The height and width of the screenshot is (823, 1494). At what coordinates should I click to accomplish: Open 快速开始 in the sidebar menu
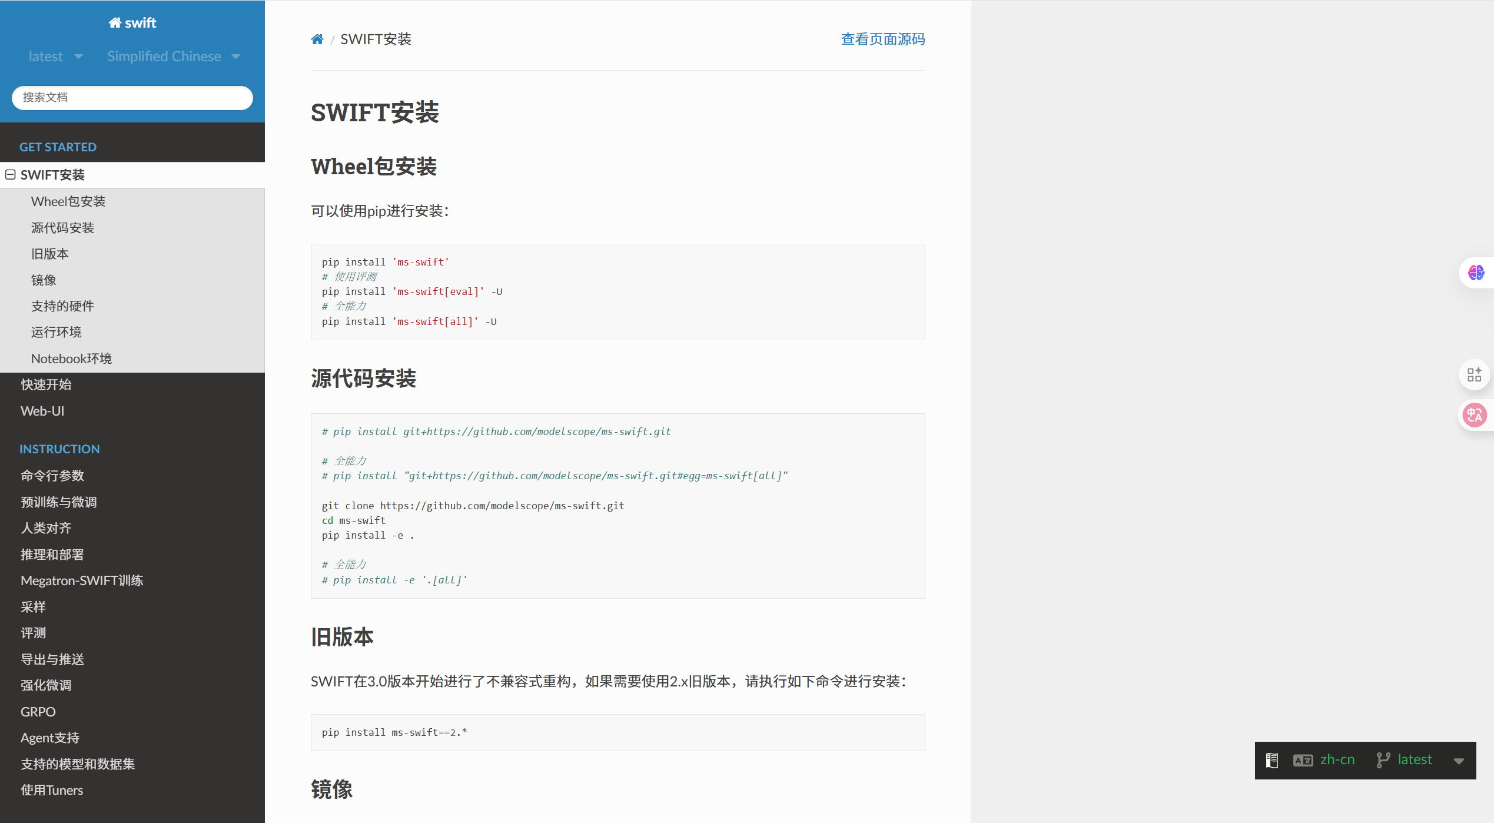(46, 385)
